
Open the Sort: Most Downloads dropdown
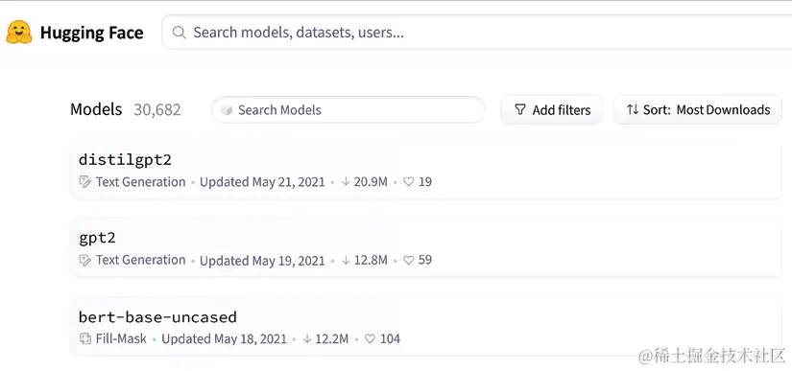(x=698, y=109)
